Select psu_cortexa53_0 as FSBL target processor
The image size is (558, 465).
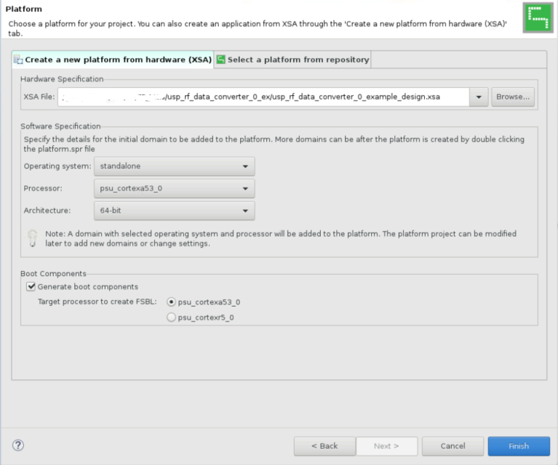tap(171, 302)
